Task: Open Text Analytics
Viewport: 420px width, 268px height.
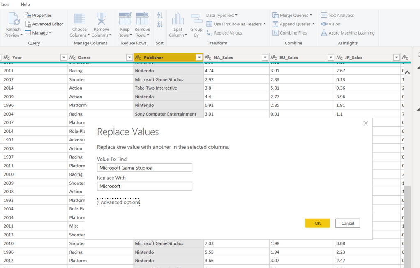Action: 337,15
